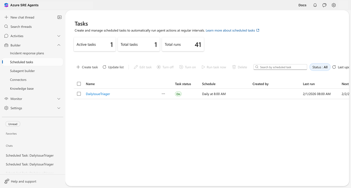Click the Search threads icon in sidebar
The height and width of the screenshot is (188, 351).
[6, 26]
